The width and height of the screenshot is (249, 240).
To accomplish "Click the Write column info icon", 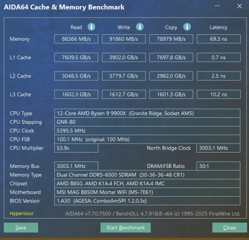I will point(140,27).
